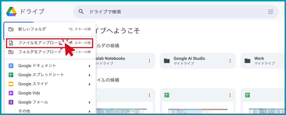Screen dimensions: 286x115
Task: Open the middle spreadsheet file thumbnail
Action: (x=198, y=108)
